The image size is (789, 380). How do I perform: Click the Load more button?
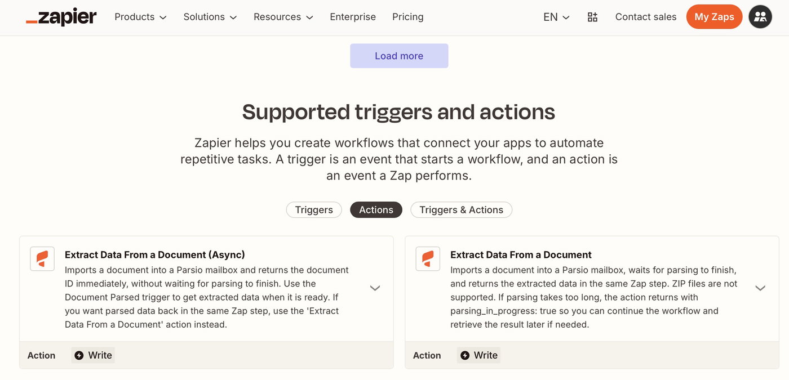[x=399, y=56]
